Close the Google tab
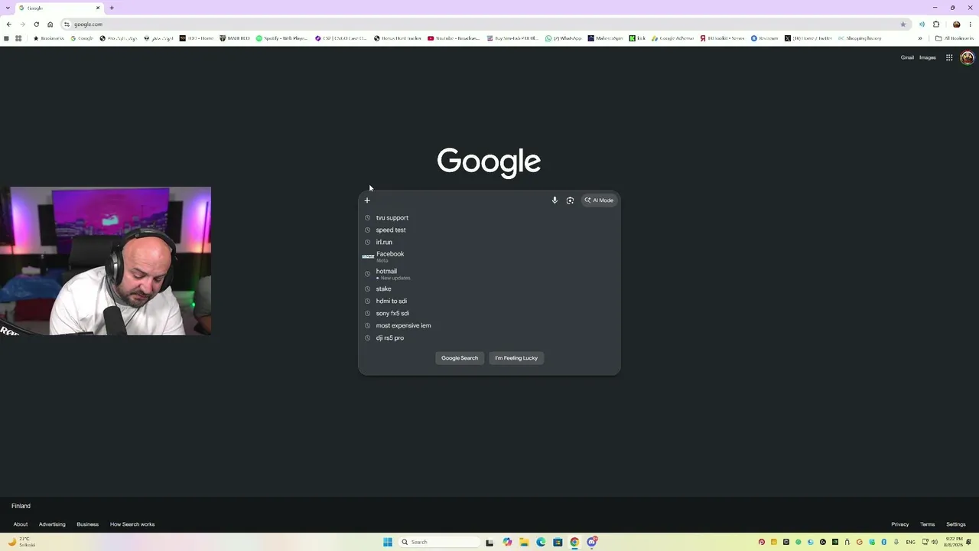This screenshot has height=551, width=979. point(98,8)
